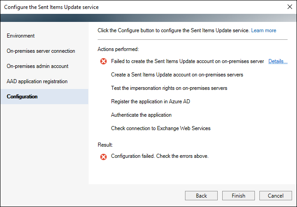Open the Details link for the failed action

(278, 61)
